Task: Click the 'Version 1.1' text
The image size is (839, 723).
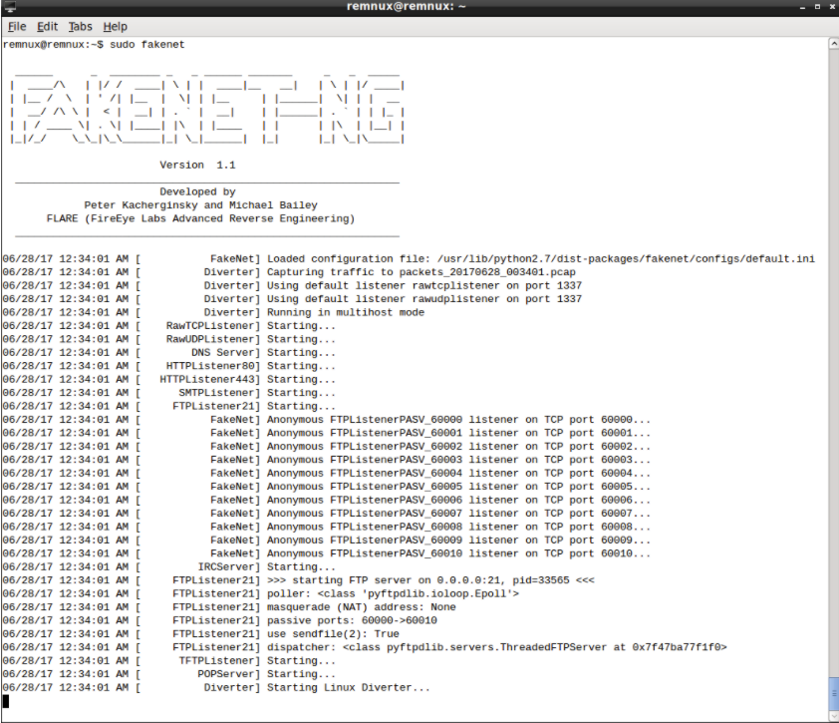Action: click(x=197, y=165)
